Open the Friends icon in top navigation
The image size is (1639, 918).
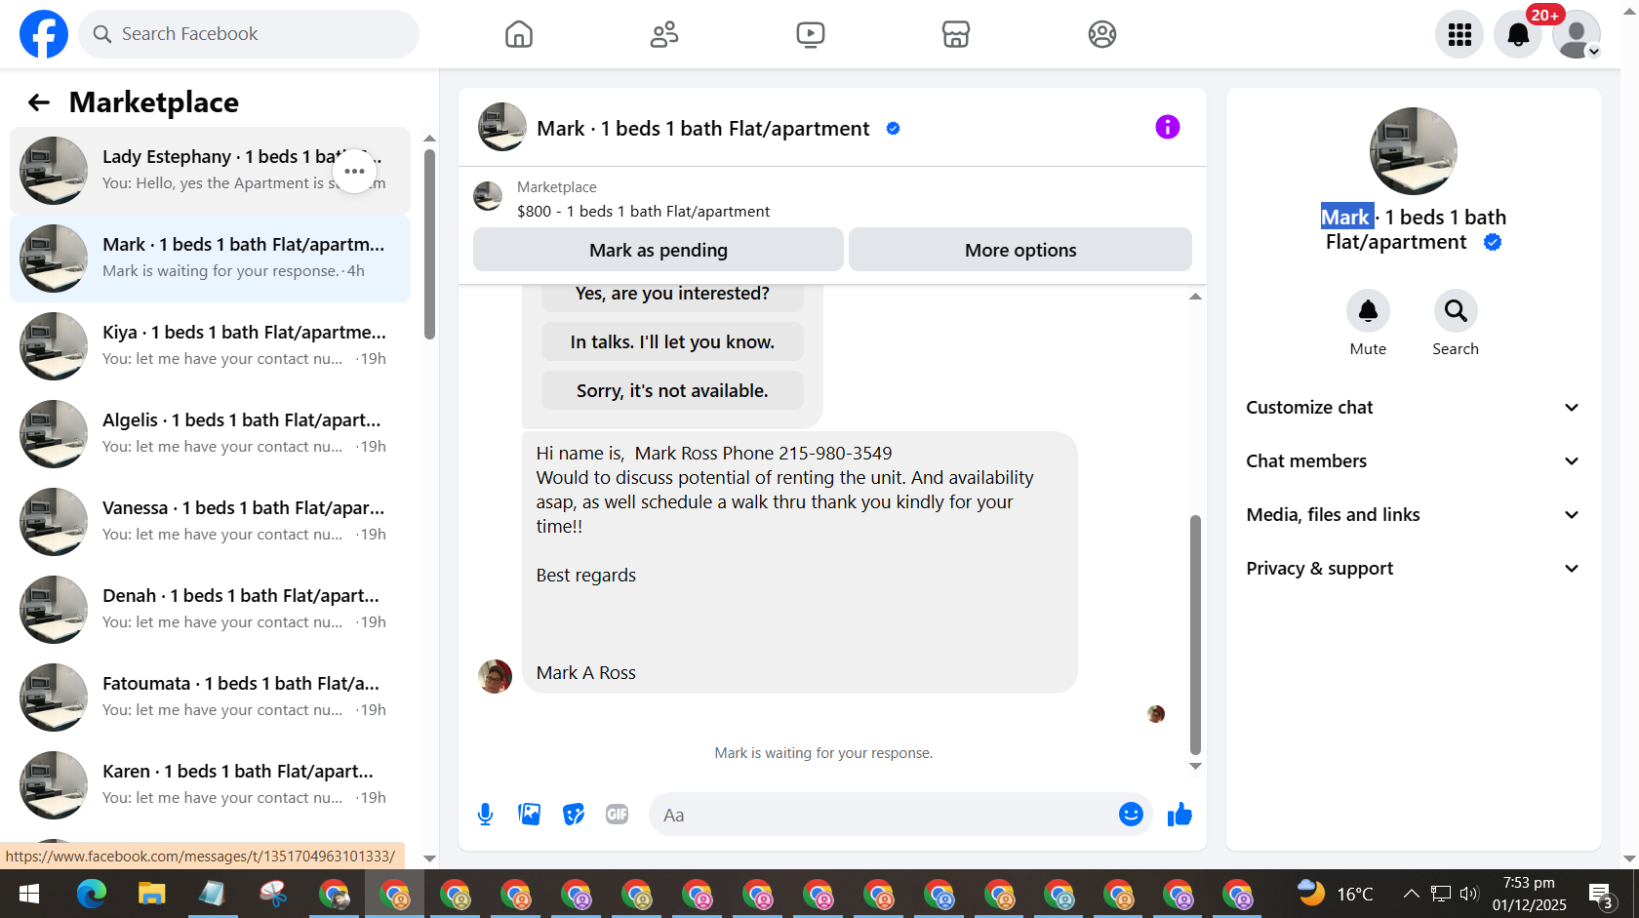[664, 34]
